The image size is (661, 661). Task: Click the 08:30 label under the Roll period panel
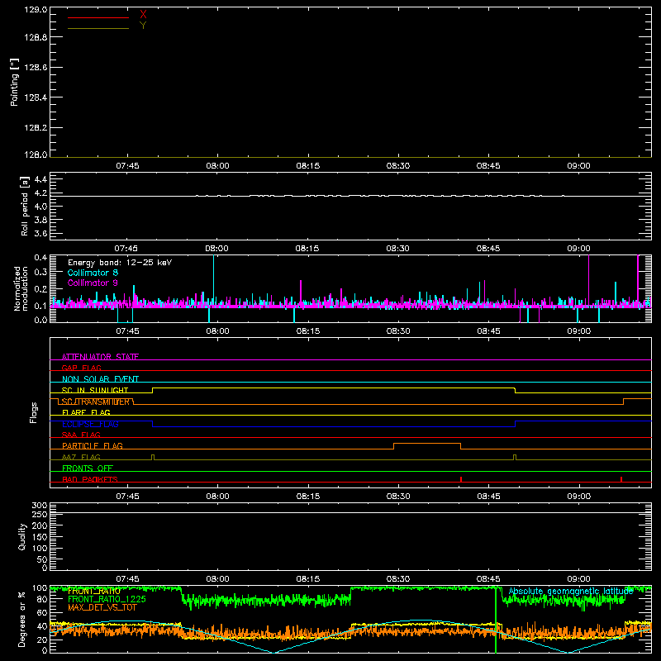398,249
